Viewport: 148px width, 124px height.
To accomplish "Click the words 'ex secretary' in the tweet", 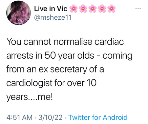I will (x=63, y=70).
